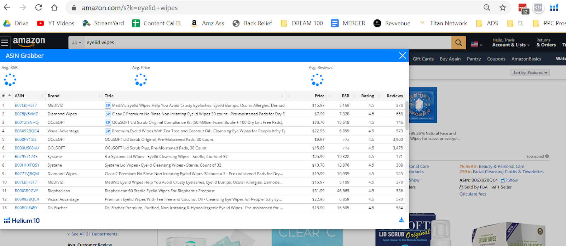Open the Amazon hamburger menu
This screenshot has width=566, height=246.
(5, 43)
